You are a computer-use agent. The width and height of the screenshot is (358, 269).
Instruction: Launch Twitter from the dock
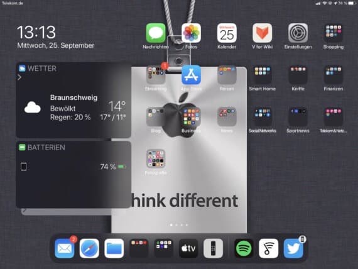(293, 248)
